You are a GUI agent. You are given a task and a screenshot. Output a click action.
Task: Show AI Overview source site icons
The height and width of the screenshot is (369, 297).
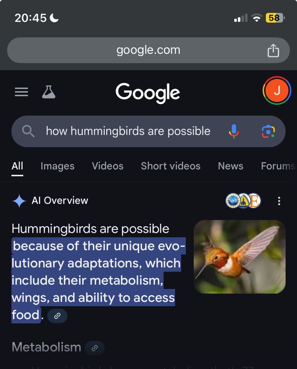click(243, 201)
